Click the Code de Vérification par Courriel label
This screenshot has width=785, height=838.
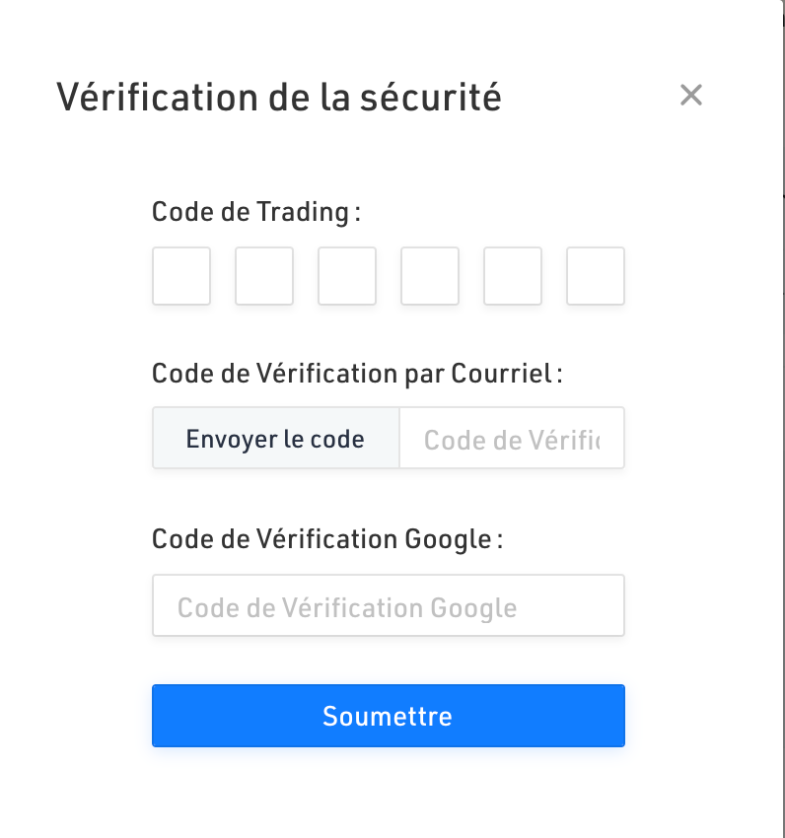(357, 373)
